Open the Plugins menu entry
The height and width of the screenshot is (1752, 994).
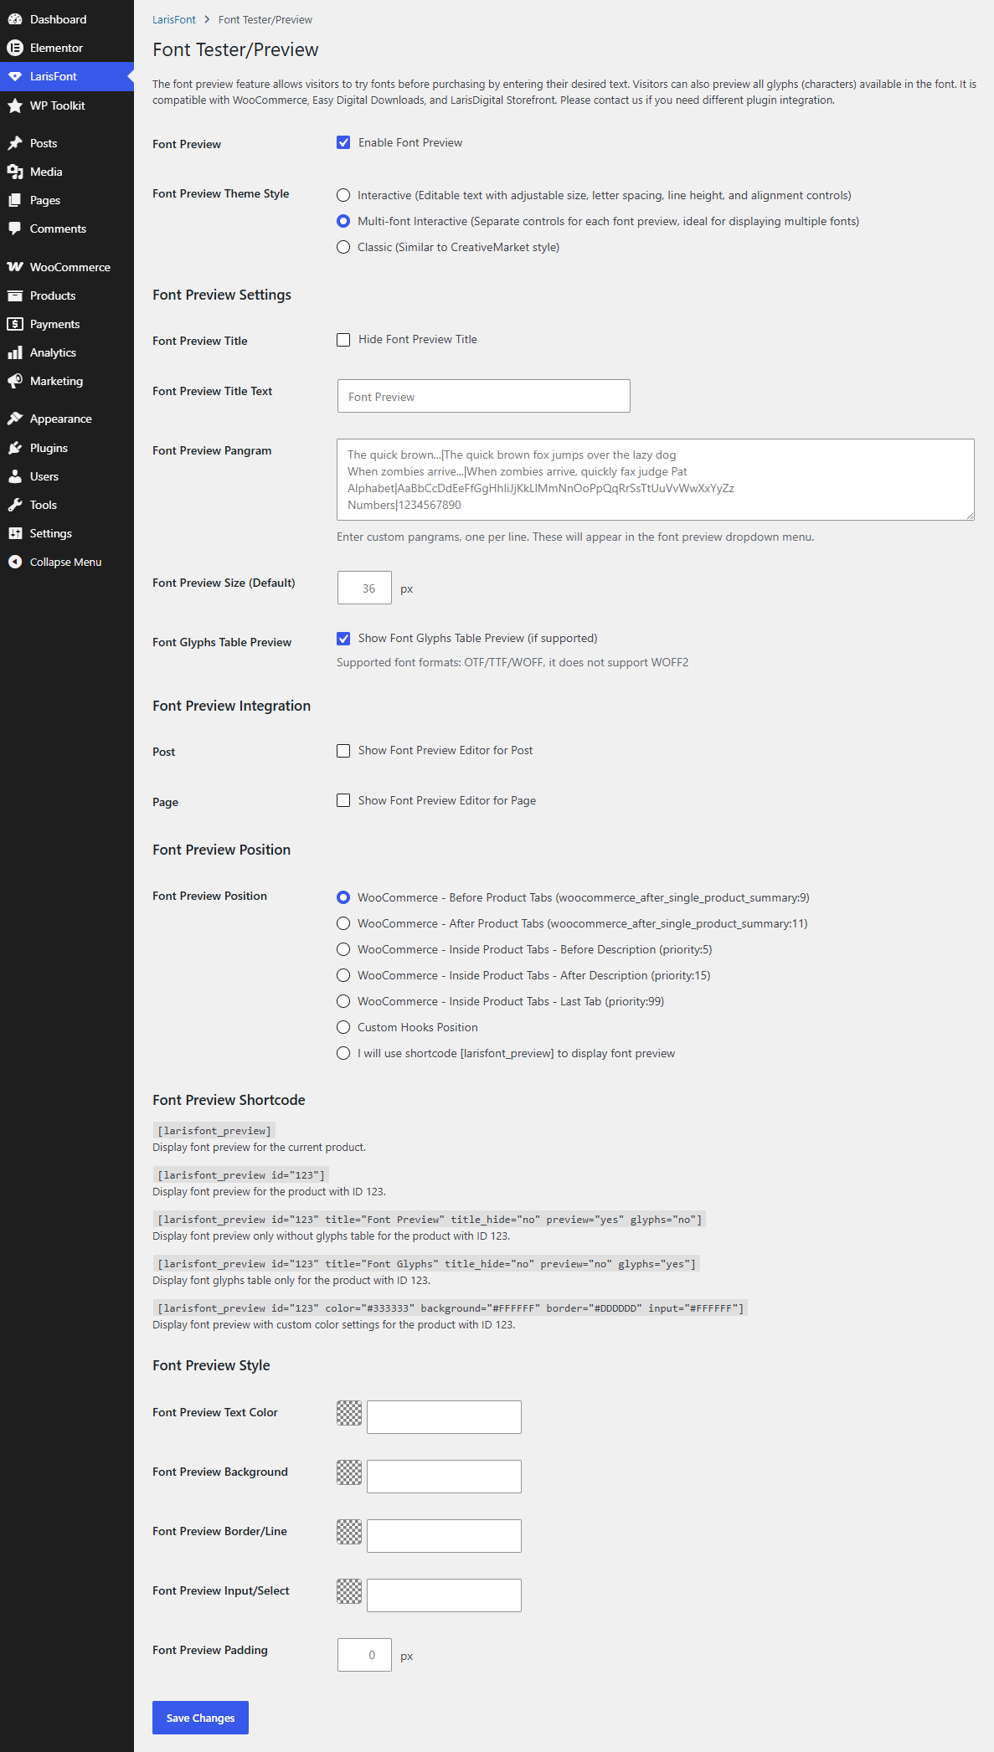tap(67, 448)
